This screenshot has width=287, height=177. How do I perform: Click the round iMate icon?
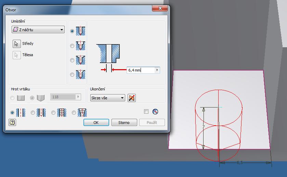click(x=155, y=112)
